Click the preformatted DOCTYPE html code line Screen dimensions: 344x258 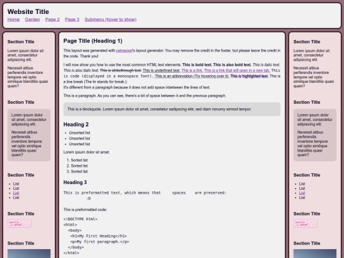click(x=80, y=219)
